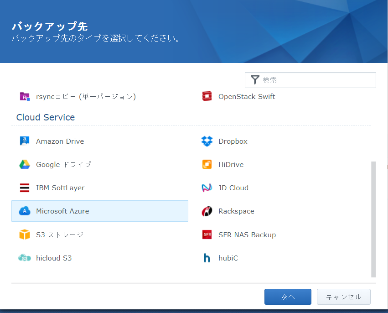Click the hicloud S3 icon
The width and height of the screenshot is (388, 313).
click(x=25, y=258)
